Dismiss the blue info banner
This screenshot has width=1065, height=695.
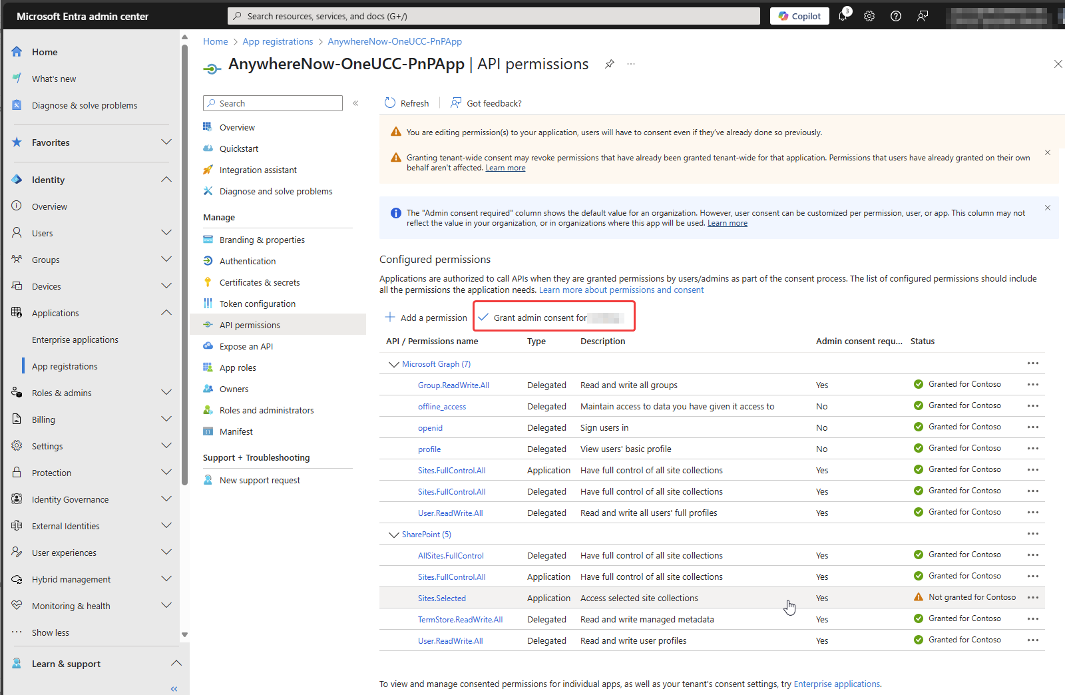tap(1048, 208)
